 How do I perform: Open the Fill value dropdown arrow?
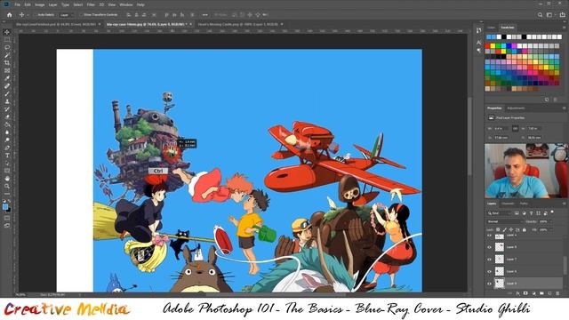[551, 229]
